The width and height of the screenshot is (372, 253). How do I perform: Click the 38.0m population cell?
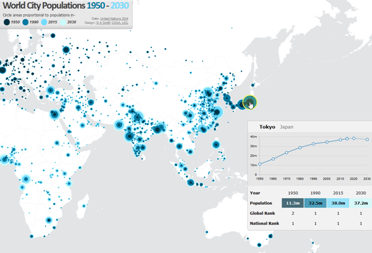click(x=338, y=203)
